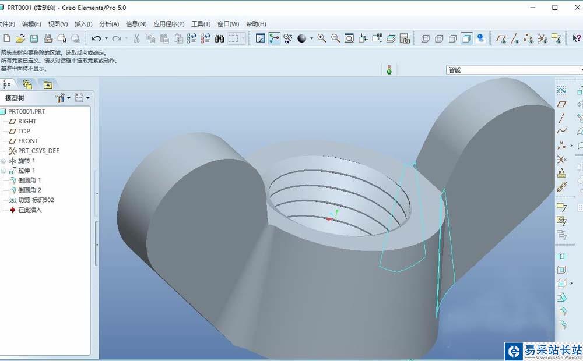This screenshot has width=583, height=361.
Task: Click the Save file icon
Action: (x=34, y=38)
